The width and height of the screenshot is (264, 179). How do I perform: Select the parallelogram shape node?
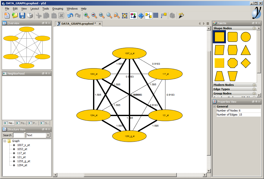pos(219,50)
